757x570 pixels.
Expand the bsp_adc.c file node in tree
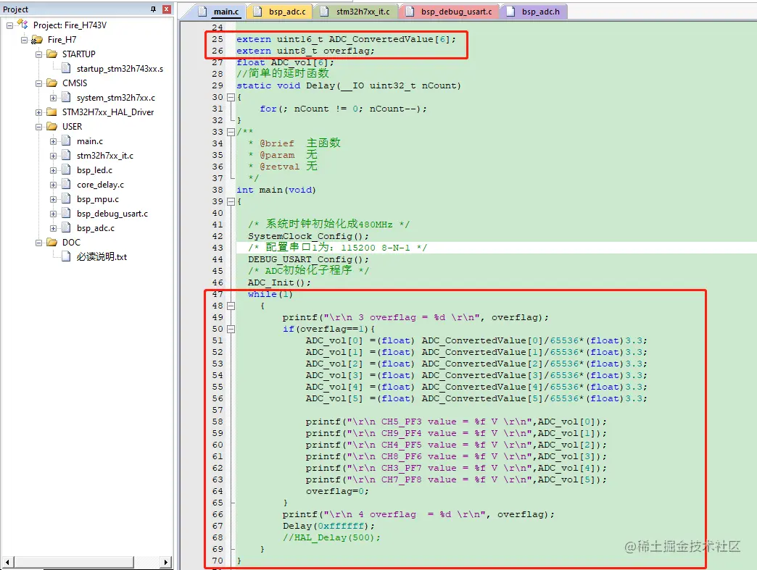[x=53, y=228]
